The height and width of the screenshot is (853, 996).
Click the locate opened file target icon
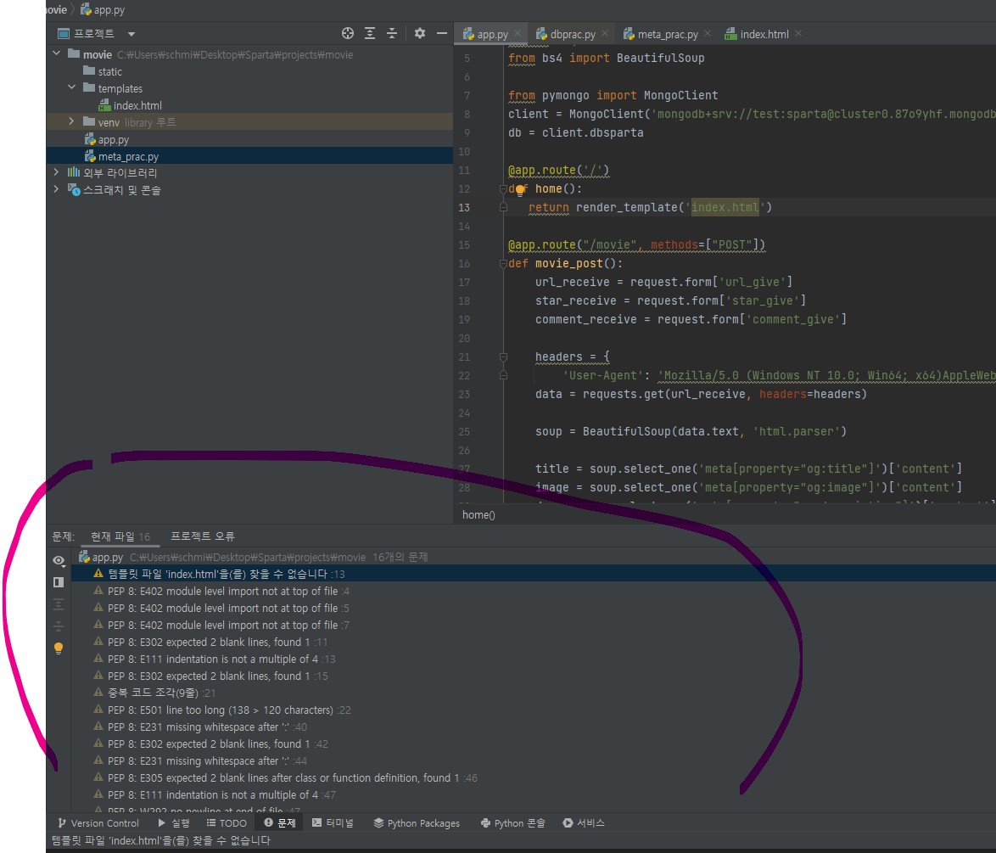click(x=348, y=33)
